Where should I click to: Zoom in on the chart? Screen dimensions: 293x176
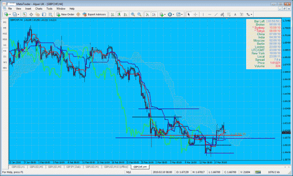coord(133,15)
